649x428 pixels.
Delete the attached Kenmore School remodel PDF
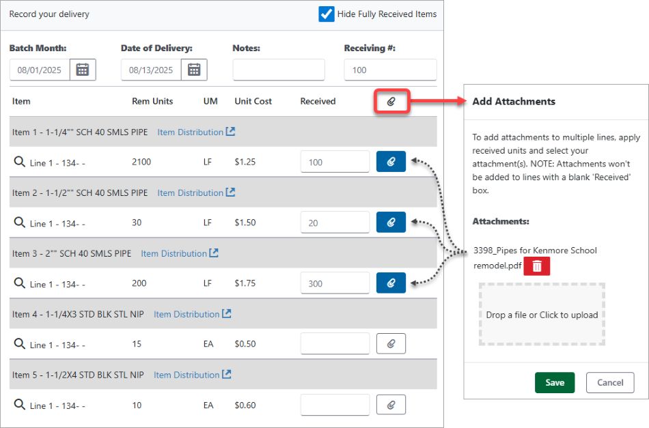click(537, 266)
